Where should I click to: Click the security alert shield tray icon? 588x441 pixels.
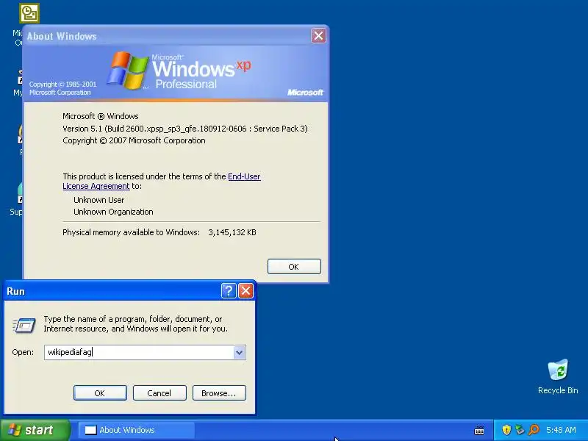coord(506,430)
